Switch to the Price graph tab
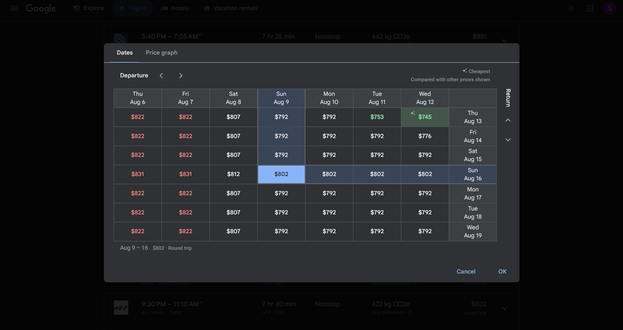This screenshot has height=330, width=623. [162, 53]
